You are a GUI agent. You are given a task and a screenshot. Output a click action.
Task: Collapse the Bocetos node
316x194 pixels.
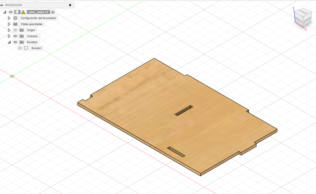click(9, 42)
